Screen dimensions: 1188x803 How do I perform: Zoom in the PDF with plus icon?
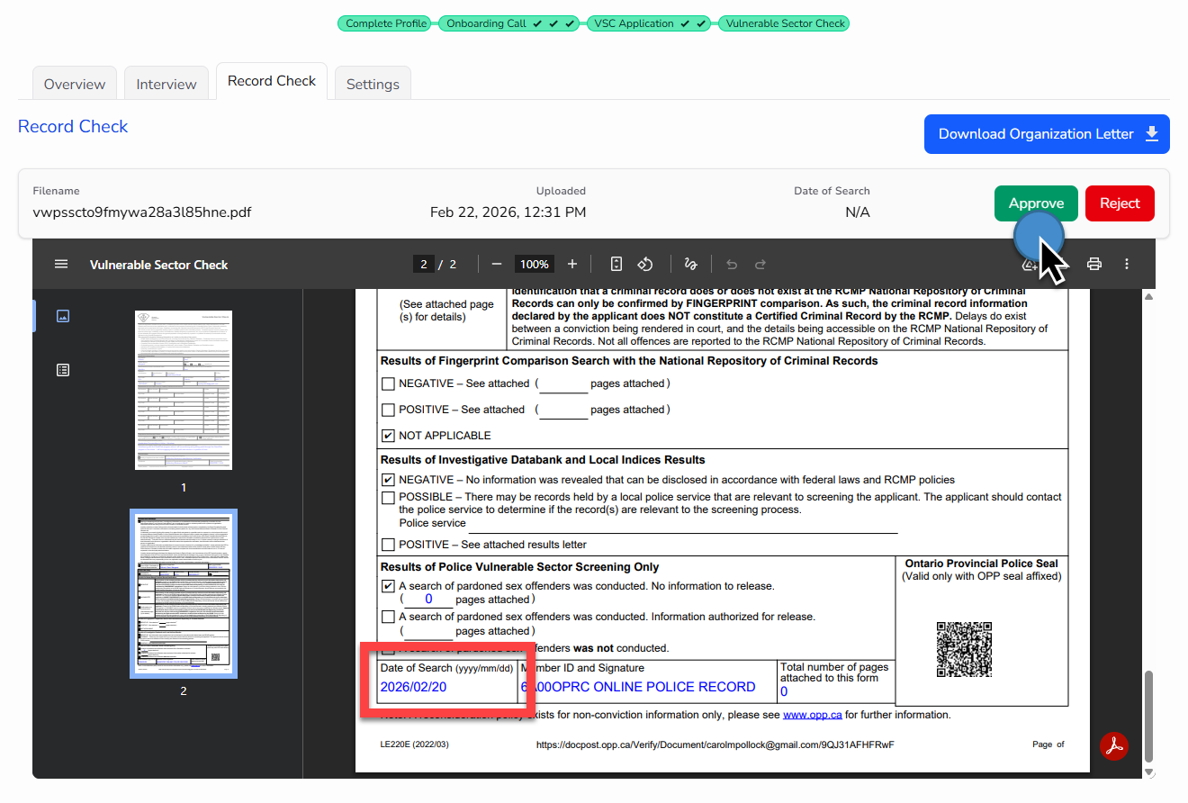click(x=572, y=264)
